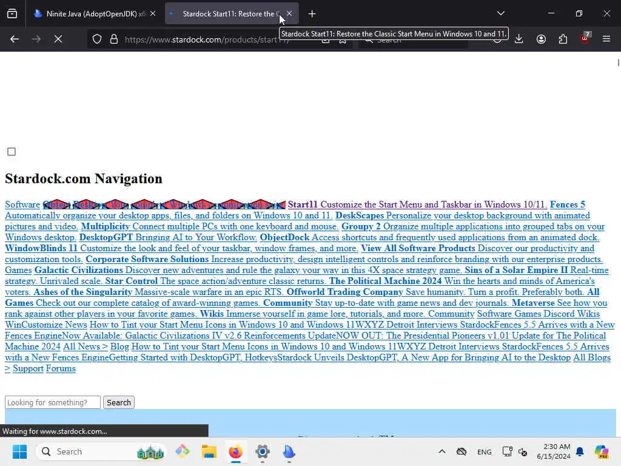Image resolution: width=621 pixels, height=466 pixels.
Task: Open the Start11 bold link
Action: click(303, 204)
